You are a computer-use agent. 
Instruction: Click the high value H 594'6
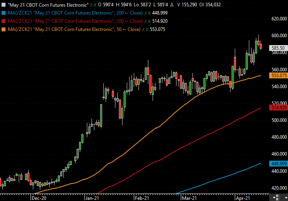tap(124, 5)
